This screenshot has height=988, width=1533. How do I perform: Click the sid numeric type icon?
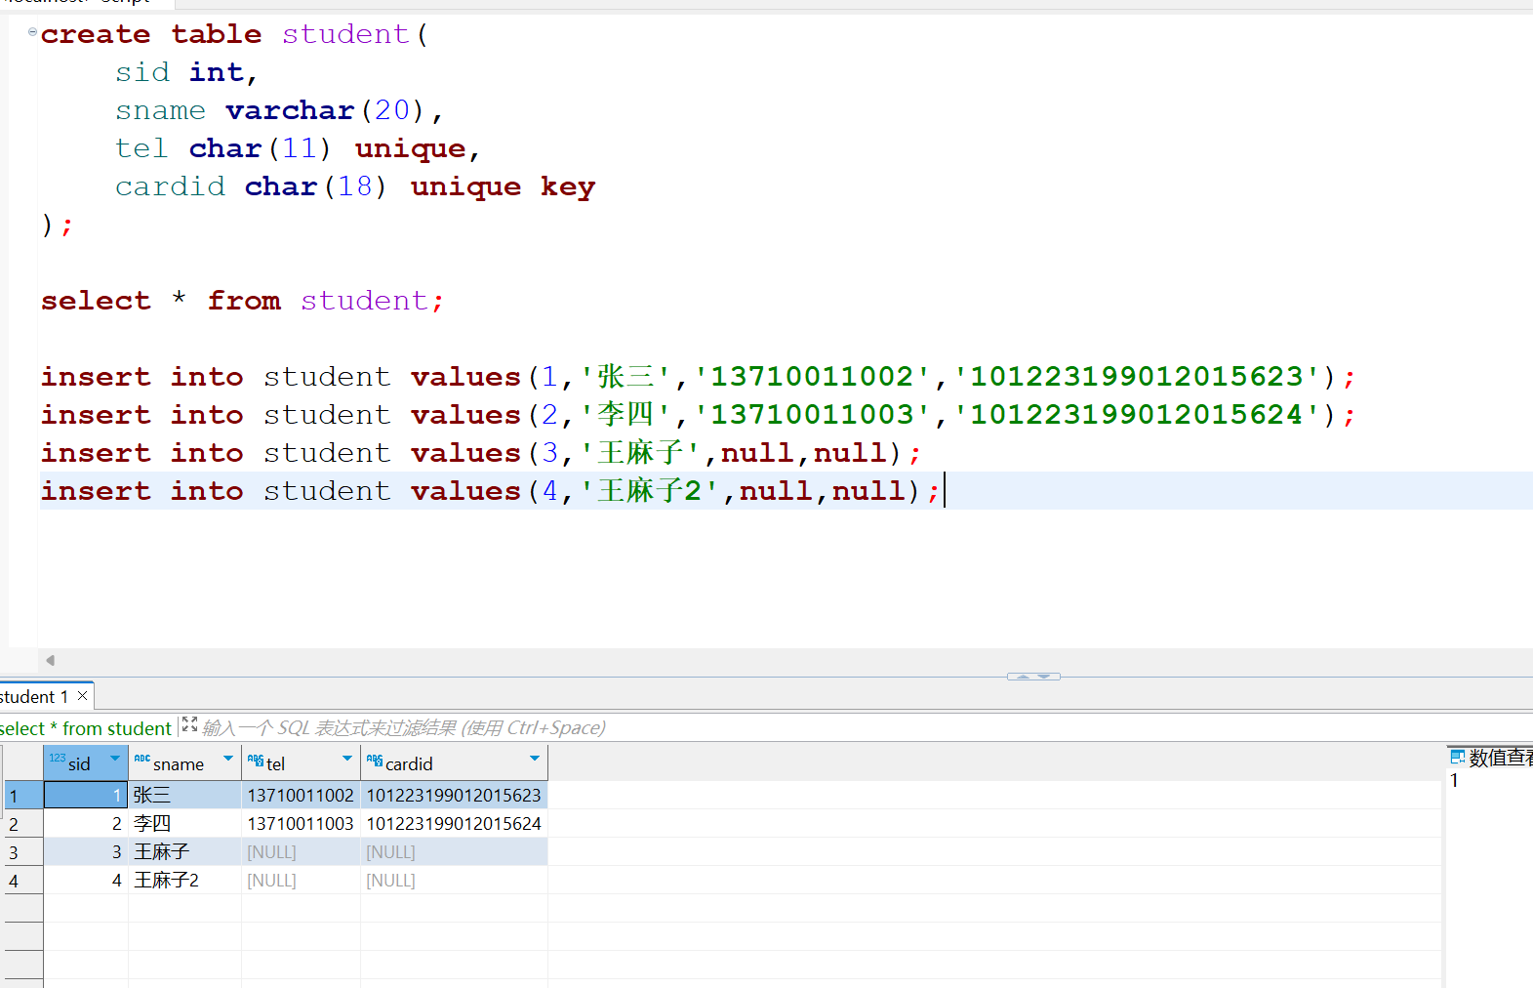coord(58,759)
